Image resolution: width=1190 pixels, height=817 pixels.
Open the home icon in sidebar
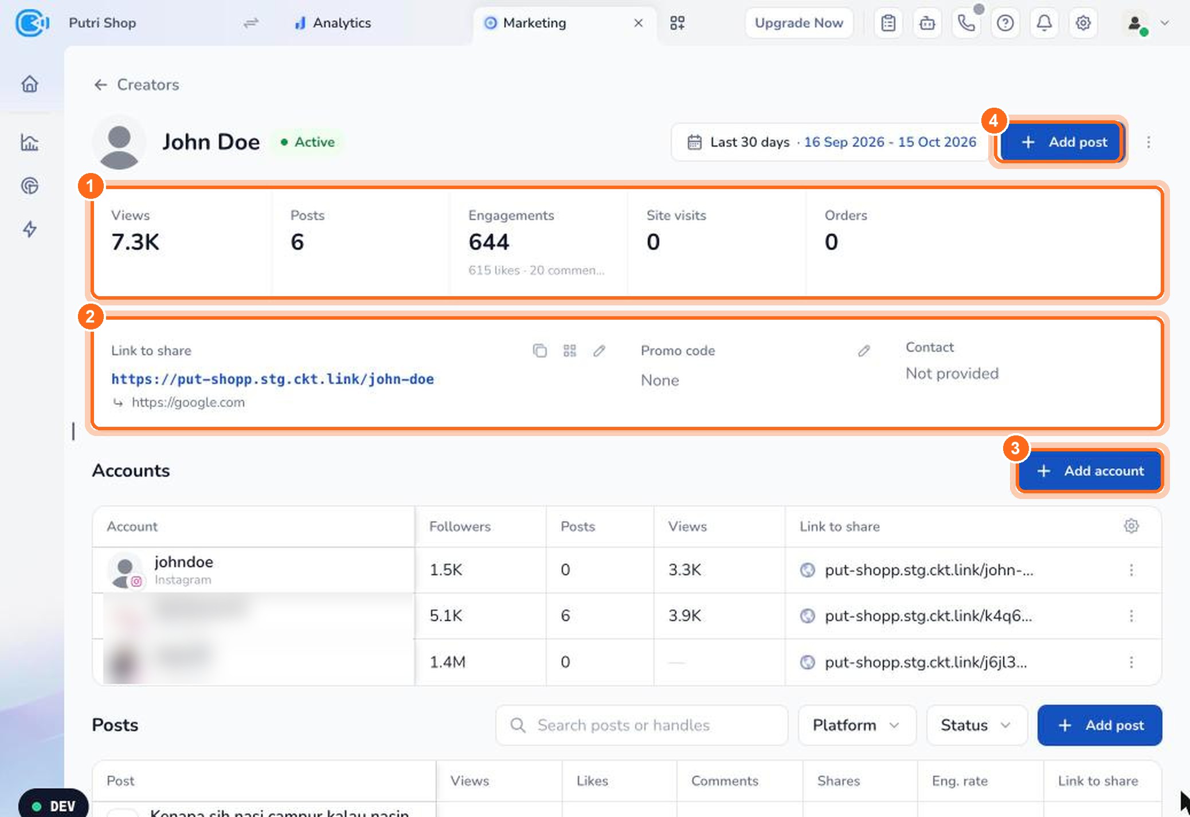pos(30,84)
